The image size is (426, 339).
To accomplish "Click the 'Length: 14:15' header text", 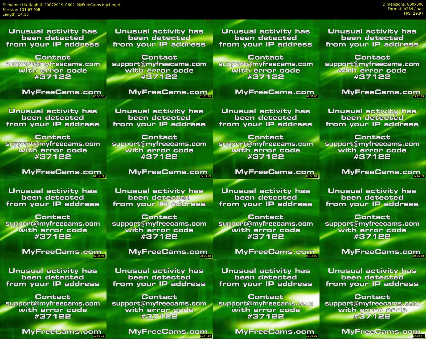I will click(x=15, y=14).
